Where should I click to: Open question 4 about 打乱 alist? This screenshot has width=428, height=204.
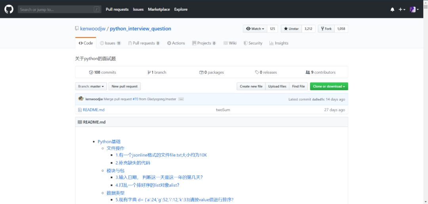(147, 185)
